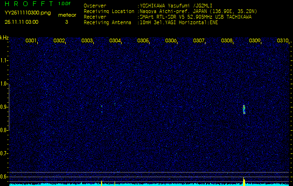The image size is (293, 186).
Task: Click the 0310 time marker
Action: 283,41
